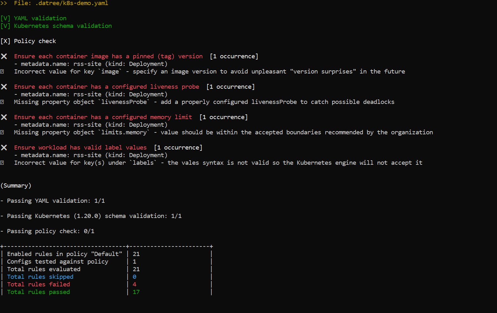The image size is (497, 313).
Task: Click 'Configs tested against policy' table row
Action: tap(106, 262)
